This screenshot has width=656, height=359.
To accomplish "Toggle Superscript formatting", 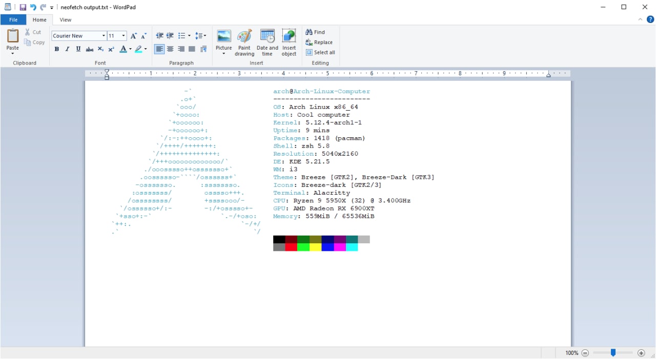I will (111, 49).
